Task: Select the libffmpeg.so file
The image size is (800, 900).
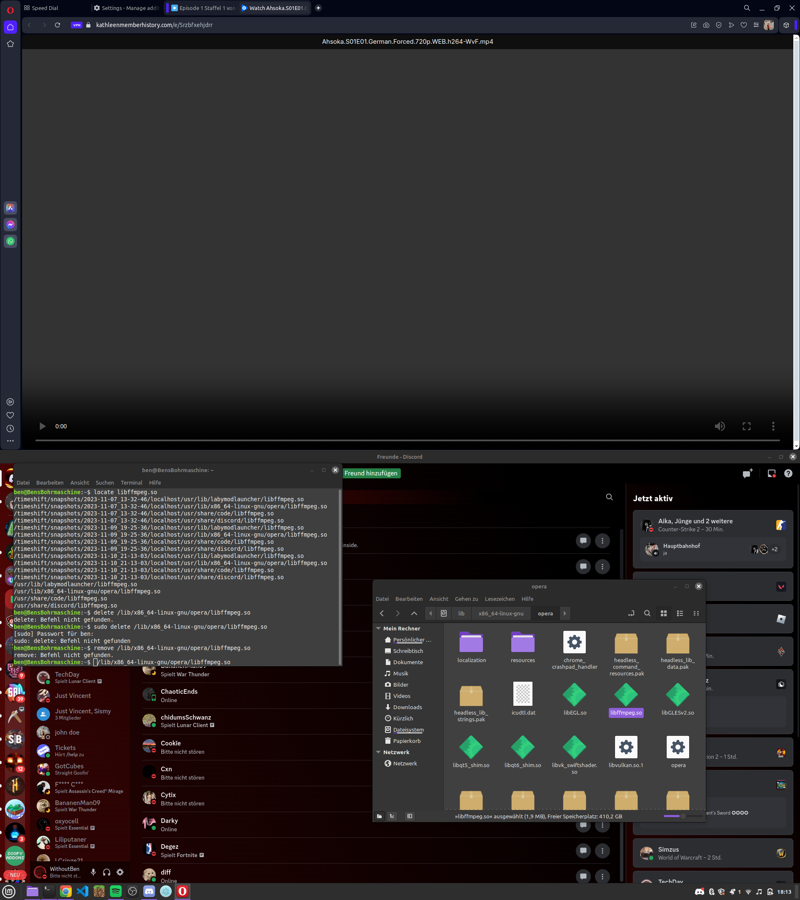Action: coord(626,700)
